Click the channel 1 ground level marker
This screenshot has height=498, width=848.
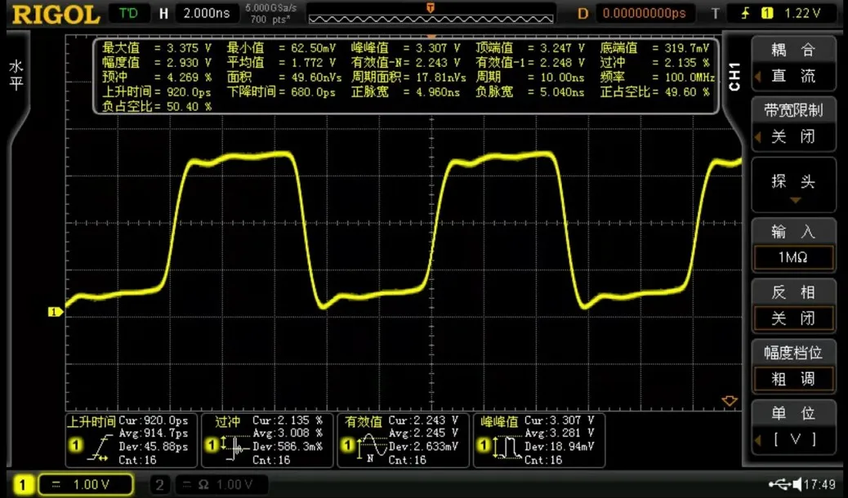click(x=55, y=311)
